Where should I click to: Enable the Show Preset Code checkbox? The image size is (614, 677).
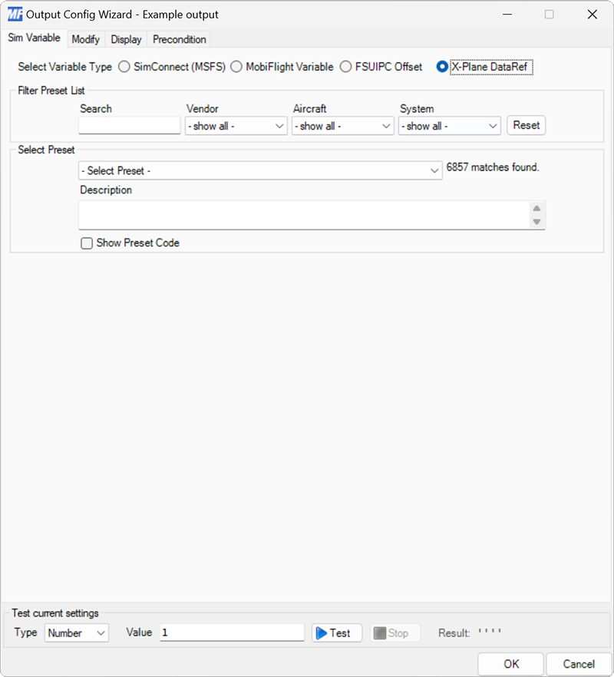[87, 243]
